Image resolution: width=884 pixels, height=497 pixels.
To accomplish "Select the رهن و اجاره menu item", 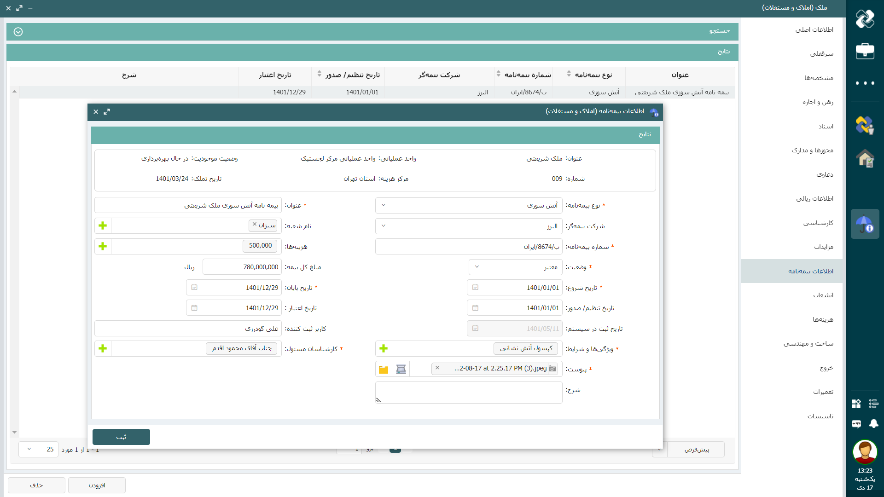I will point(818,102).
